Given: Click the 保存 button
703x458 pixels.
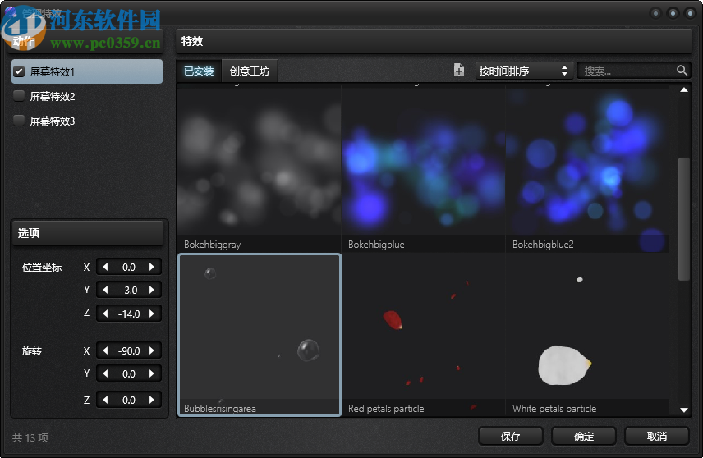Looking at the screenshot, I should click(511, 436).
